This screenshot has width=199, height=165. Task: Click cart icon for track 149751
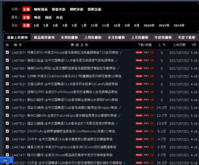tap(152, 123)
